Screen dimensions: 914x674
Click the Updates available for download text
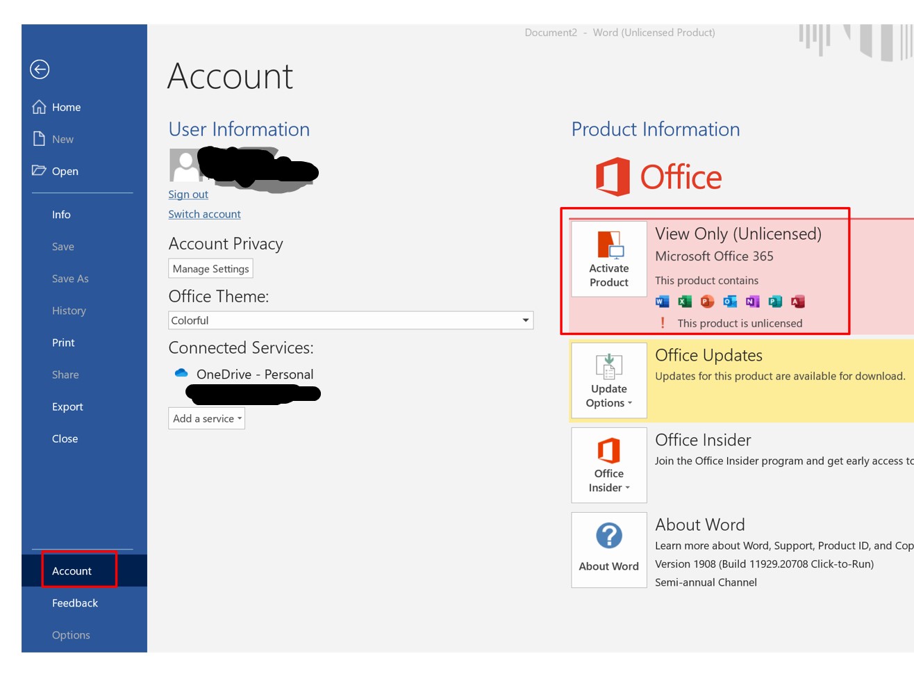780,376
